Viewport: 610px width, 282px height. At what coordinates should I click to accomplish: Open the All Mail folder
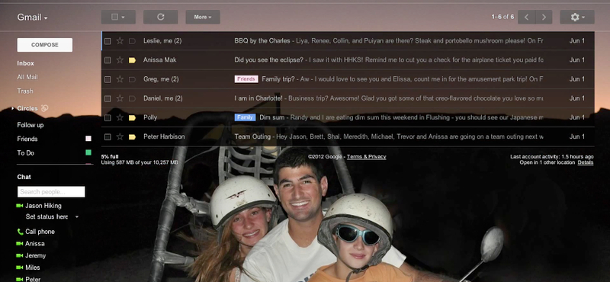27,78
